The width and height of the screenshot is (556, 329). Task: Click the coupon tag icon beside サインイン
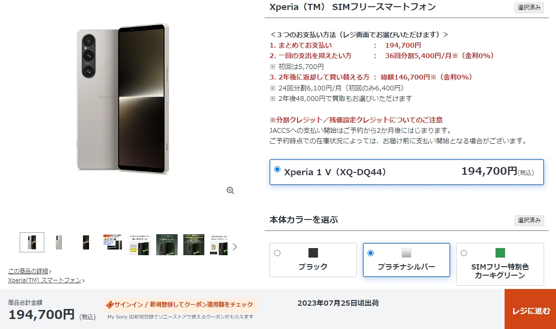tap(110, 305)
